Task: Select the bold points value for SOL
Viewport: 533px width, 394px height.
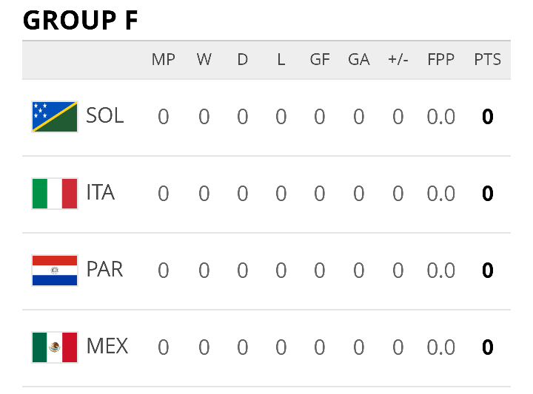Action: [487, 117]
